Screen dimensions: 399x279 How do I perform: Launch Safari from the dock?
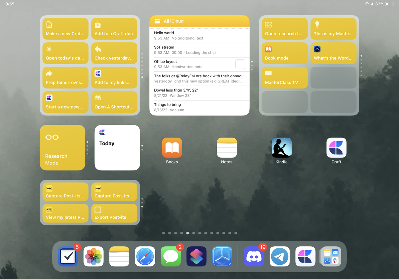tap(145, 257)
